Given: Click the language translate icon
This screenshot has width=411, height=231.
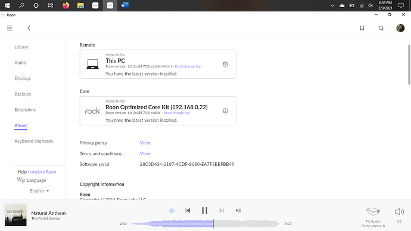Looking at the screenshot, I should point(21,180).
